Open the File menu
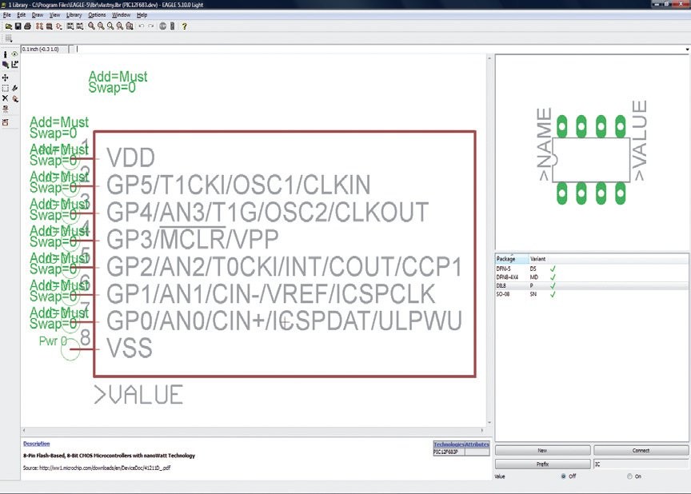The width and height of the screenshot is (691, 494). pos(7,15)
